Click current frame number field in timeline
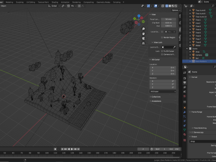 pyautogui.click(x=143, y=149)
